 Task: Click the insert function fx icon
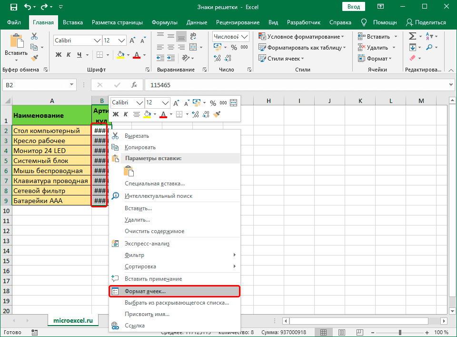(134, 85)
